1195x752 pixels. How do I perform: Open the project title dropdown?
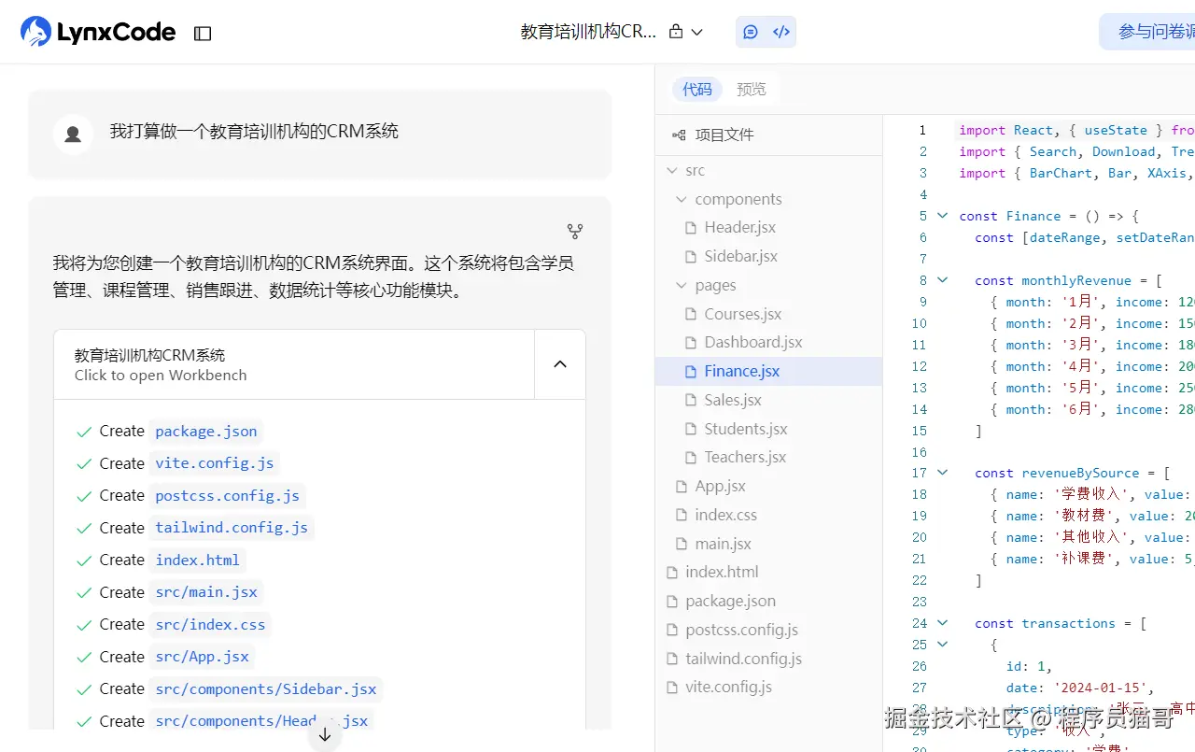(x=697, y=32)
